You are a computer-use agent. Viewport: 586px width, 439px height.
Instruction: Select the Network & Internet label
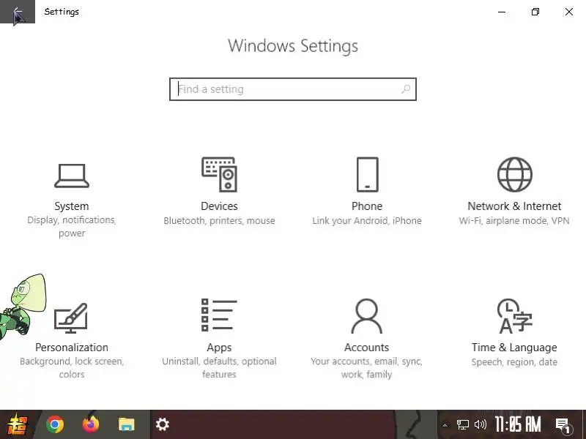coord(514,206)
